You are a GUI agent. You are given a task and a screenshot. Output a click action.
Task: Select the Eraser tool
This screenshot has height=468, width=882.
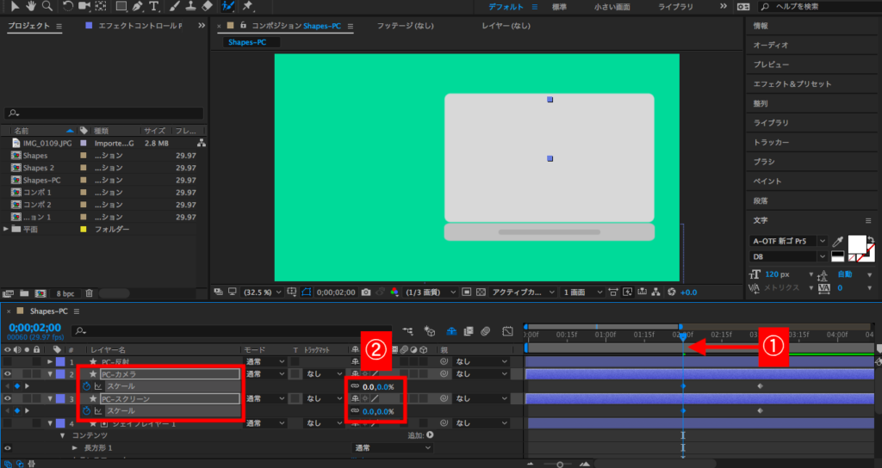tap(206, 6)
